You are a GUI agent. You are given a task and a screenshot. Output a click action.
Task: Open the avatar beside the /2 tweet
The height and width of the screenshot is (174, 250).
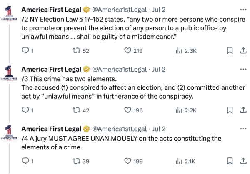coord(9,13)
